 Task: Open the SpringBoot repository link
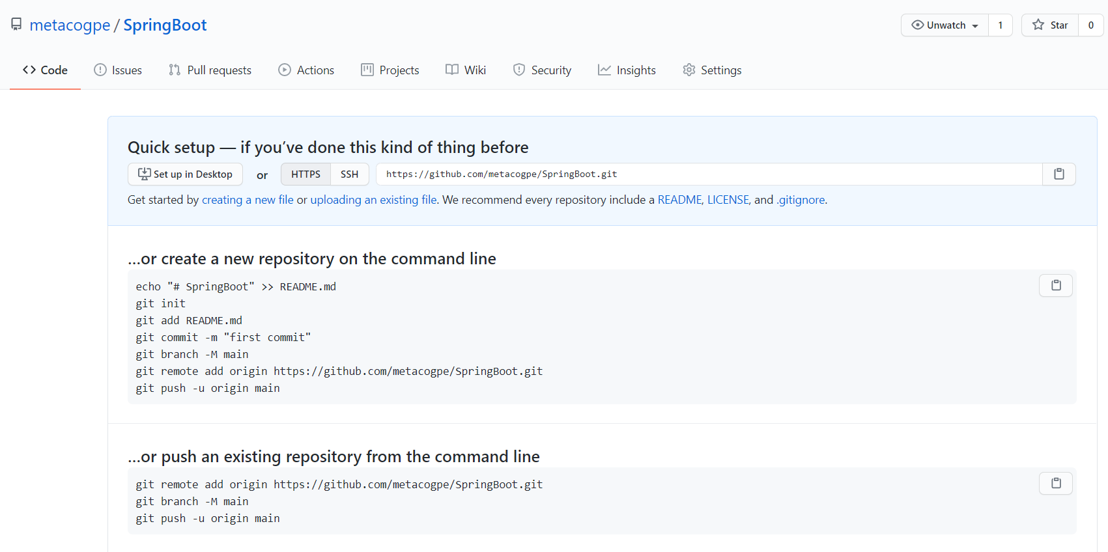tap(165, 25)
